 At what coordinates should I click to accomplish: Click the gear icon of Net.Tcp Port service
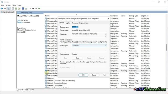coord(46,76)
